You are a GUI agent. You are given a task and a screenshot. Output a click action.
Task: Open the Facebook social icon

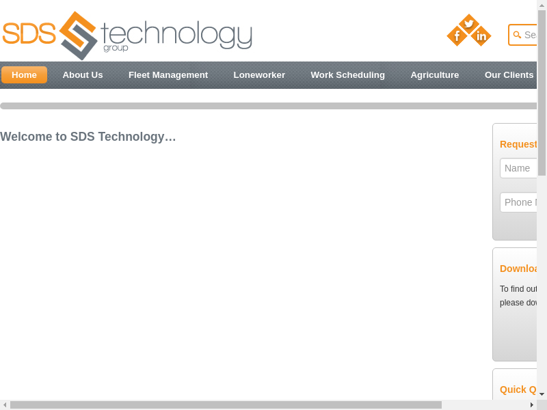tap(457, 36)
